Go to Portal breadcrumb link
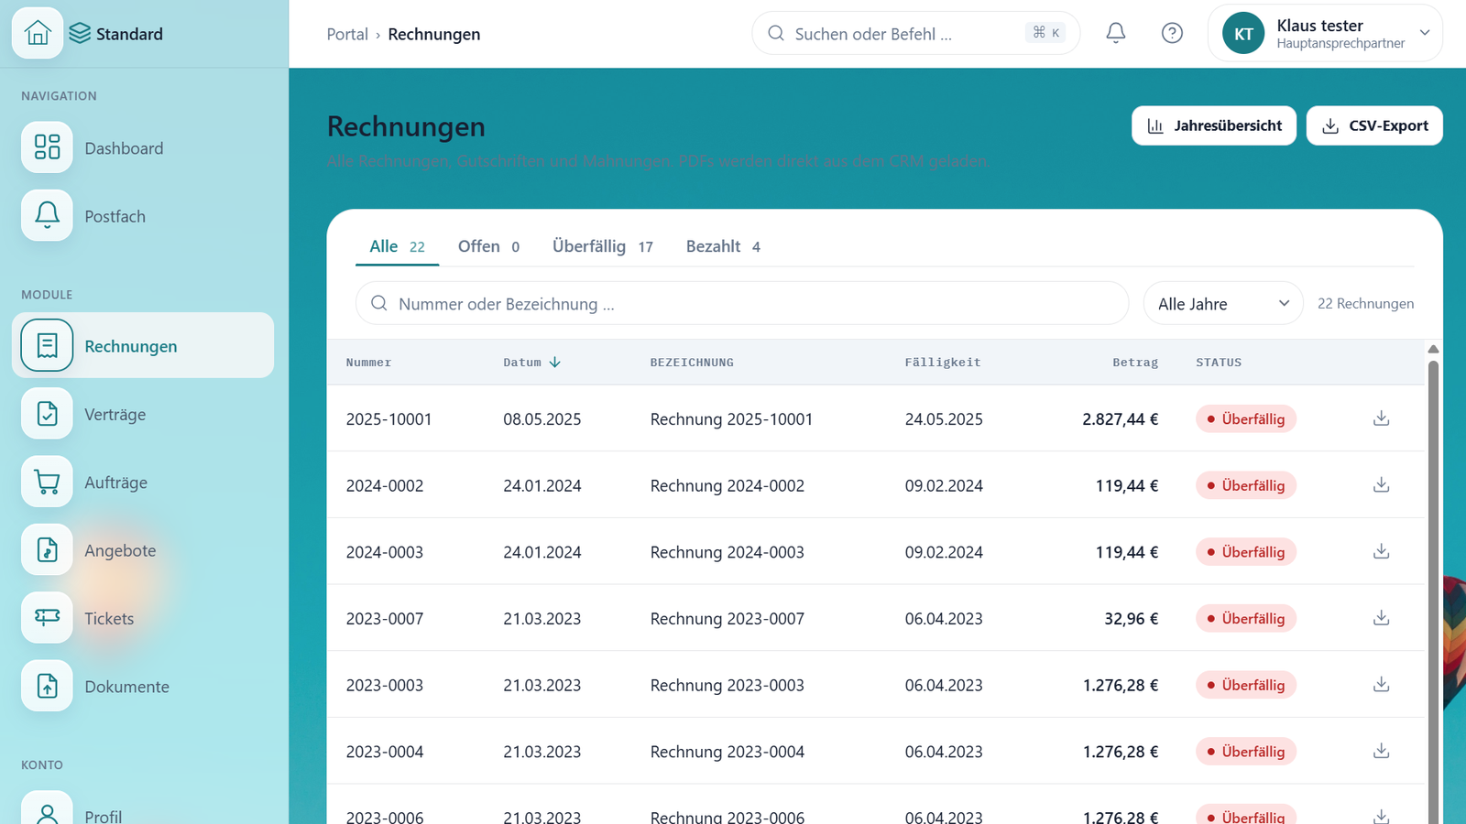1466x824 pixels. pyautogui.click(x=347, y=34)
